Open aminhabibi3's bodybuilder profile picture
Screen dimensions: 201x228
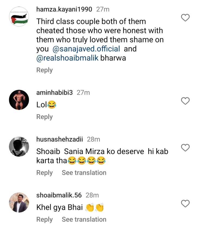tap(19, 100)
